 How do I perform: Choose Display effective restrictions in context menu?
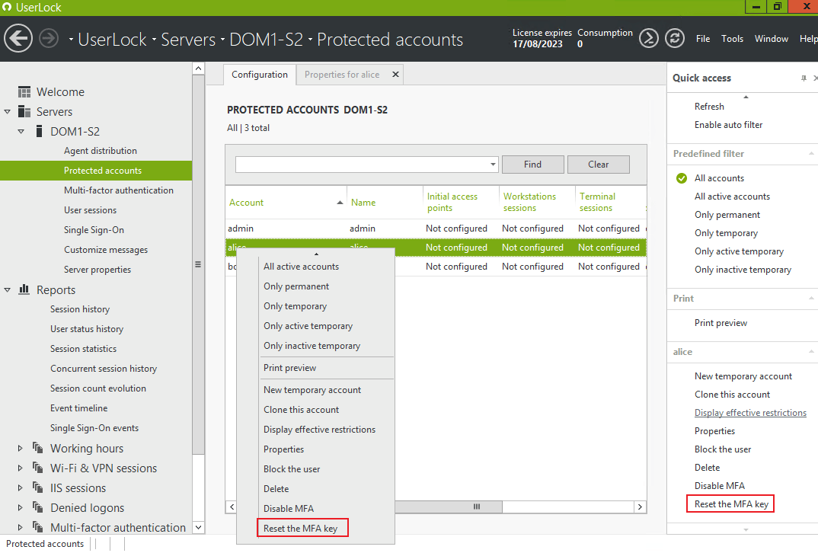[319, 430]
